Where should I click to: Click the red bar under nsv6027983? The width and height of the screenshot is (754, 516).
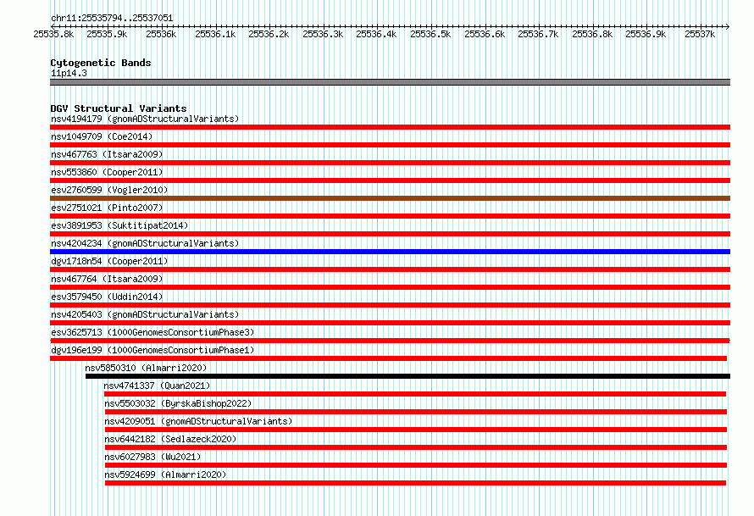point(416,465)
